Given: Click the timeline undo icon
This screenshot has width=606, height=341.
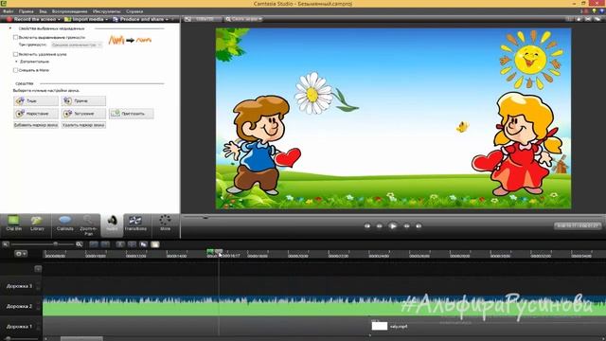Looking at the screenshot, I should tap(94, 244).
